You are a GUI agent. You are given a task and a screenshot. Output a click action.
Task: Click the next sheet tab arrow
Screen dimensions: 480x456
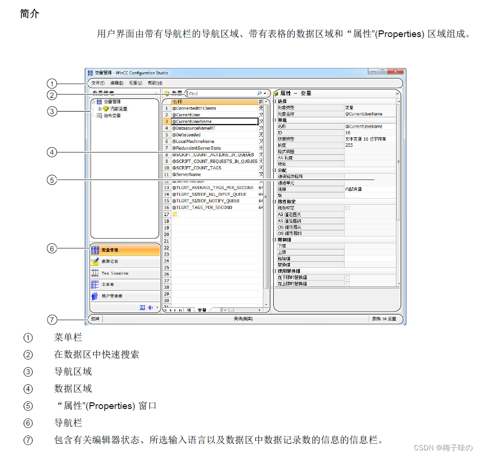[175, 310]
